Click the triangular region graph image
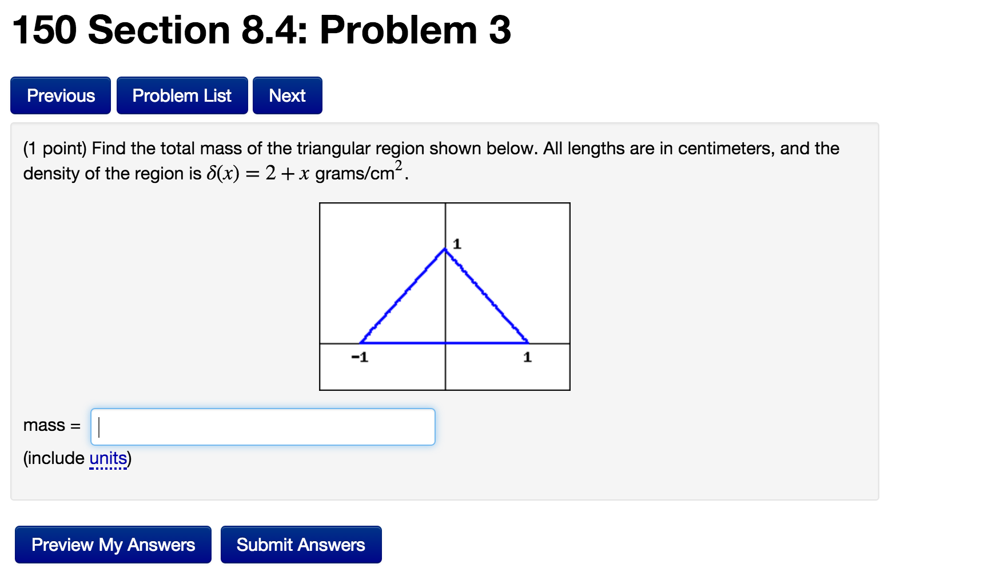 [445, 297]
